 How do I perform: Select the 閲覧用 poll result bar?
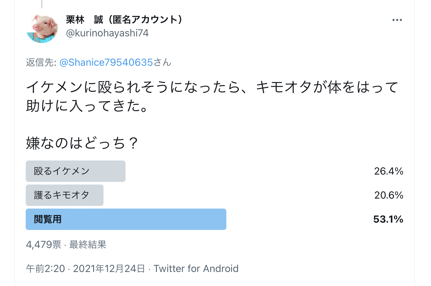coord(126,219)
